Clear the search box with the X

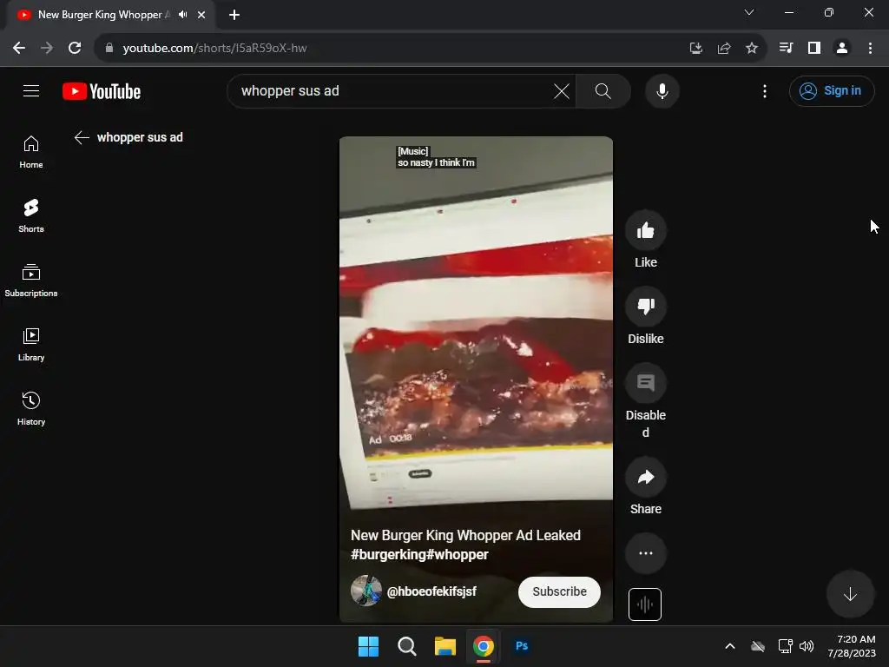coord(562,90)
